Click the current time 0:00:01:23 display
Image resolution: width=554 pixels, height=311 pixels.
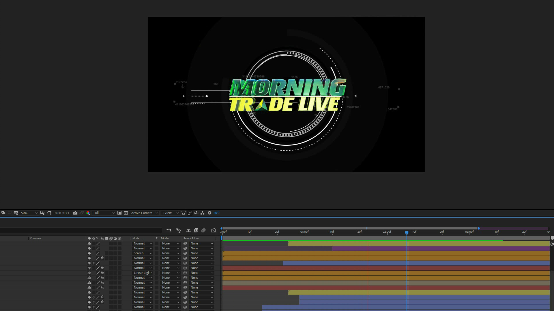62,213
